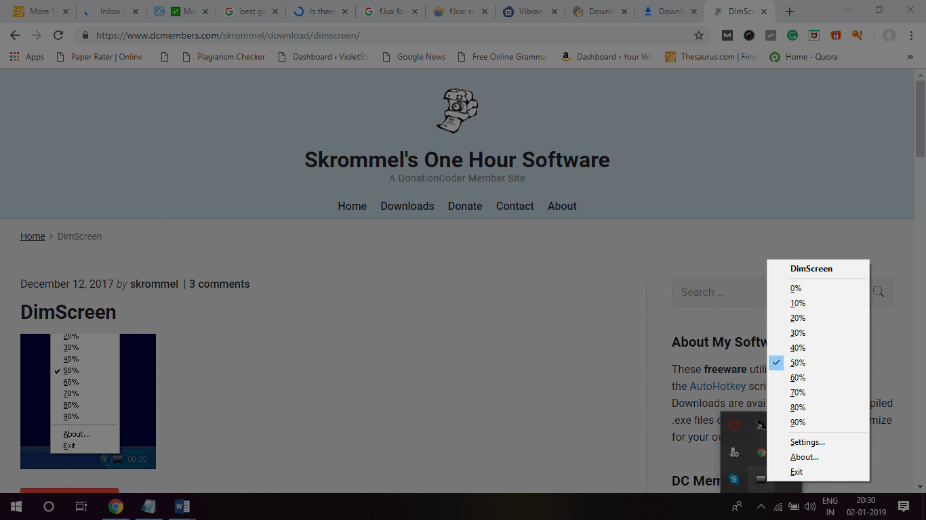The height and width of the screenshot is (520, 926).
Task: Open the Wi-Fi network tray icon
Action: (778, 506)
